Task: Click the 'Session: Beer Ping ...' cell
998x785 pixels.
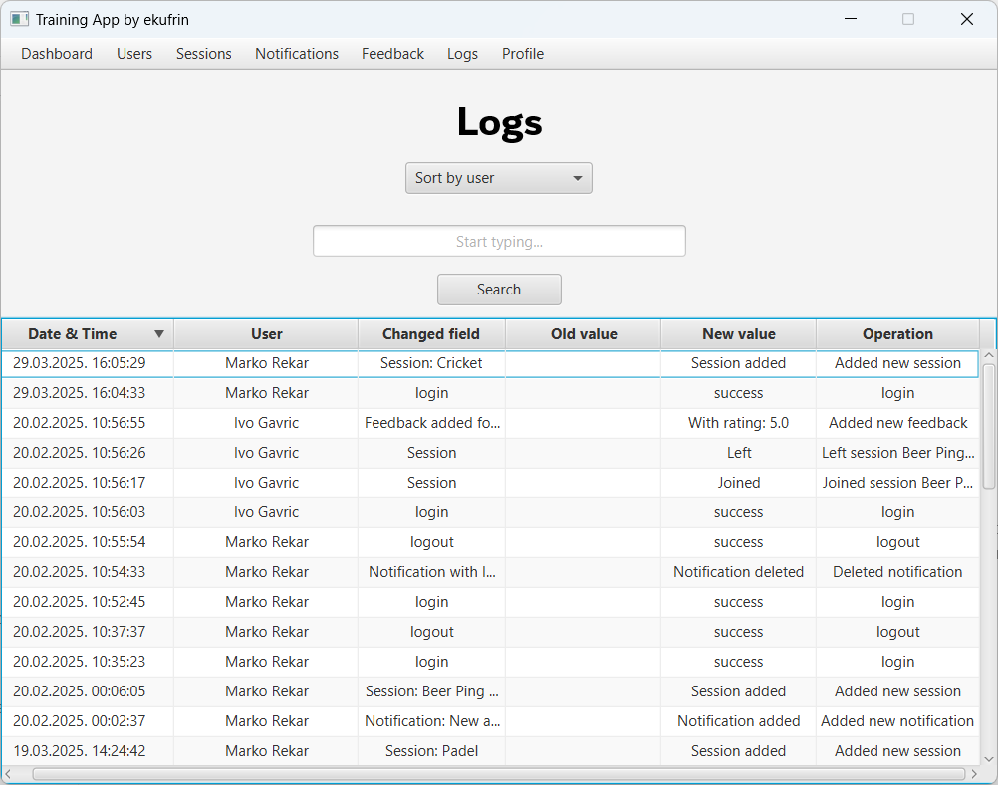Action: click(x=431, y=691)
